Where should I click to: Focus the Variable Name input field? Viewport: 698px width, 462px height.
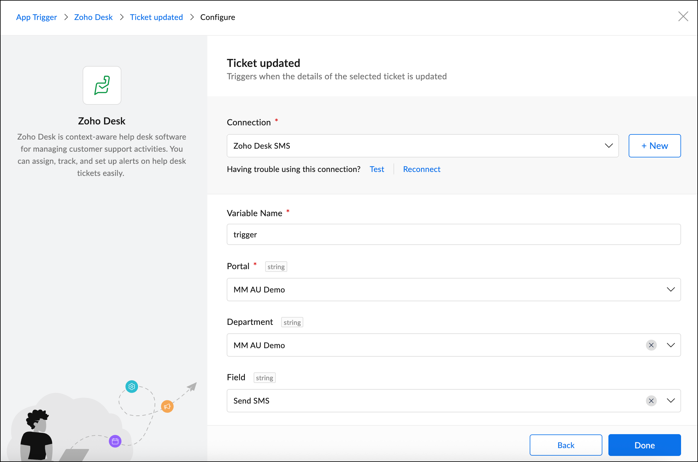[x=454, y=235]
